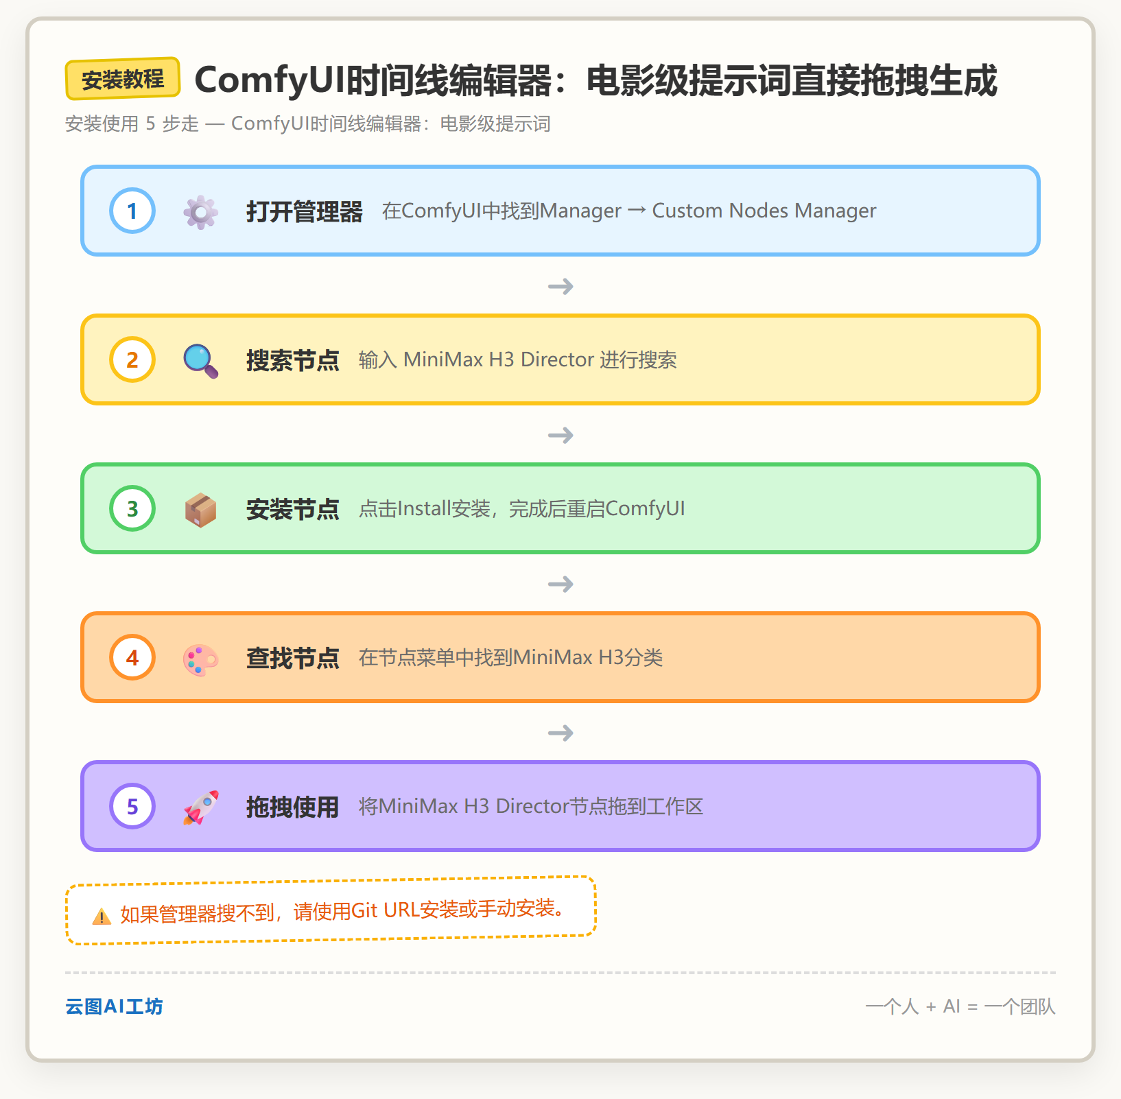Screen dimensions: 1121x1099
Task: Click the step number 1 circle
Action: coord(132,211)
